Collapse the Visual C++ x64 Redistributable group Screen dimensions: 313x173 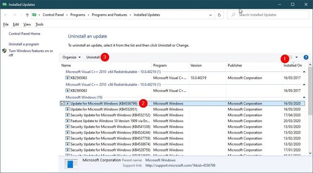(x=304, y=72)
